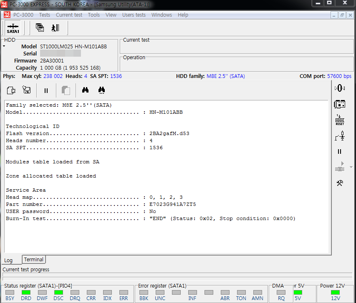Expand the HDD panel dropdown arrow
This screenshot has height=303, width=356.
tap(4, 46)
